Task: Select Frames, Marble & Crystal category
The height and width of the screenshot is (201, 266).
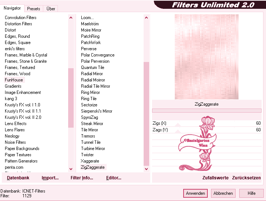Action: 26,55
